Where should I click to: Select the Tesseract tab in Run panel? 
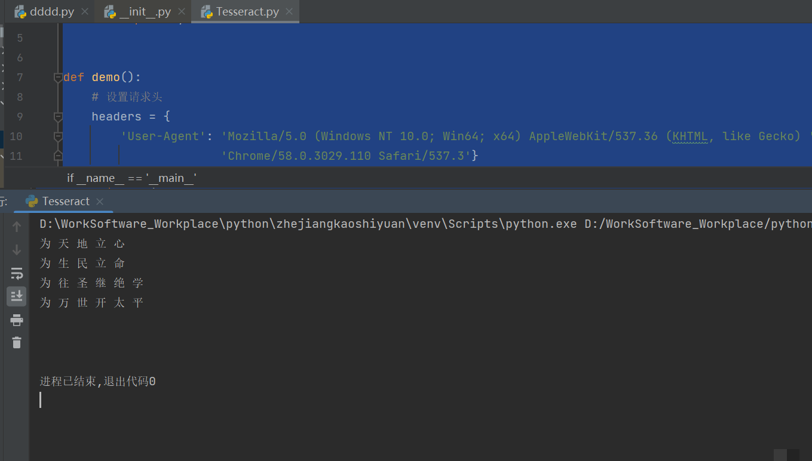(66, 202)
